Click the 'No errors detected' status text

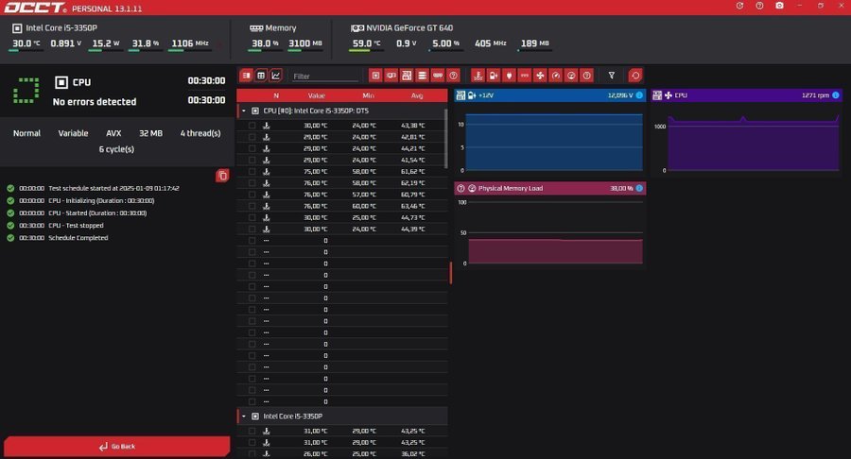click(95, 101)
